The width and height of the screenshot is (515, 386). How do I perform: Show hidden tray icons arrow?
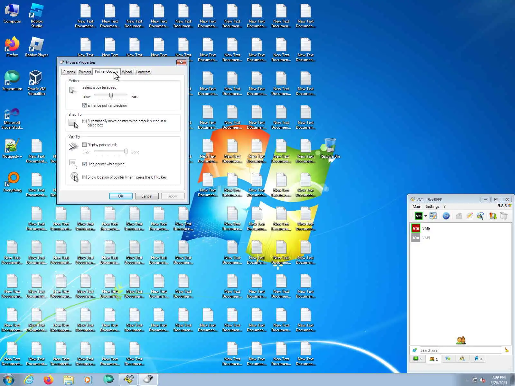point(467,380)
